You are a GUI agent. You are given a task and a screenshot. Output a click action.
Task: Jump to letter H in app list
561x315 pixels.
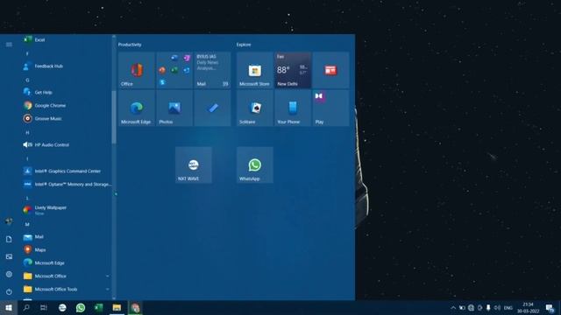pos(27,132)
